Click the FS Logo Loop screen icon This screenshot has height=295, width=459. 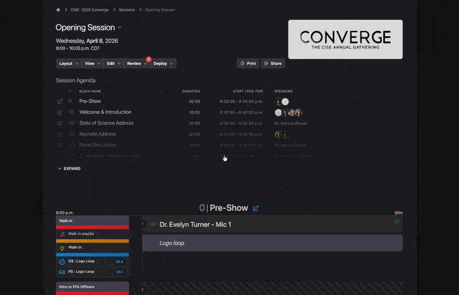(62, 272)
